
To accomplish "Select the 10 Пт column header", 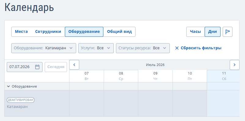I will pyautogui.click(x=190, y=76).
